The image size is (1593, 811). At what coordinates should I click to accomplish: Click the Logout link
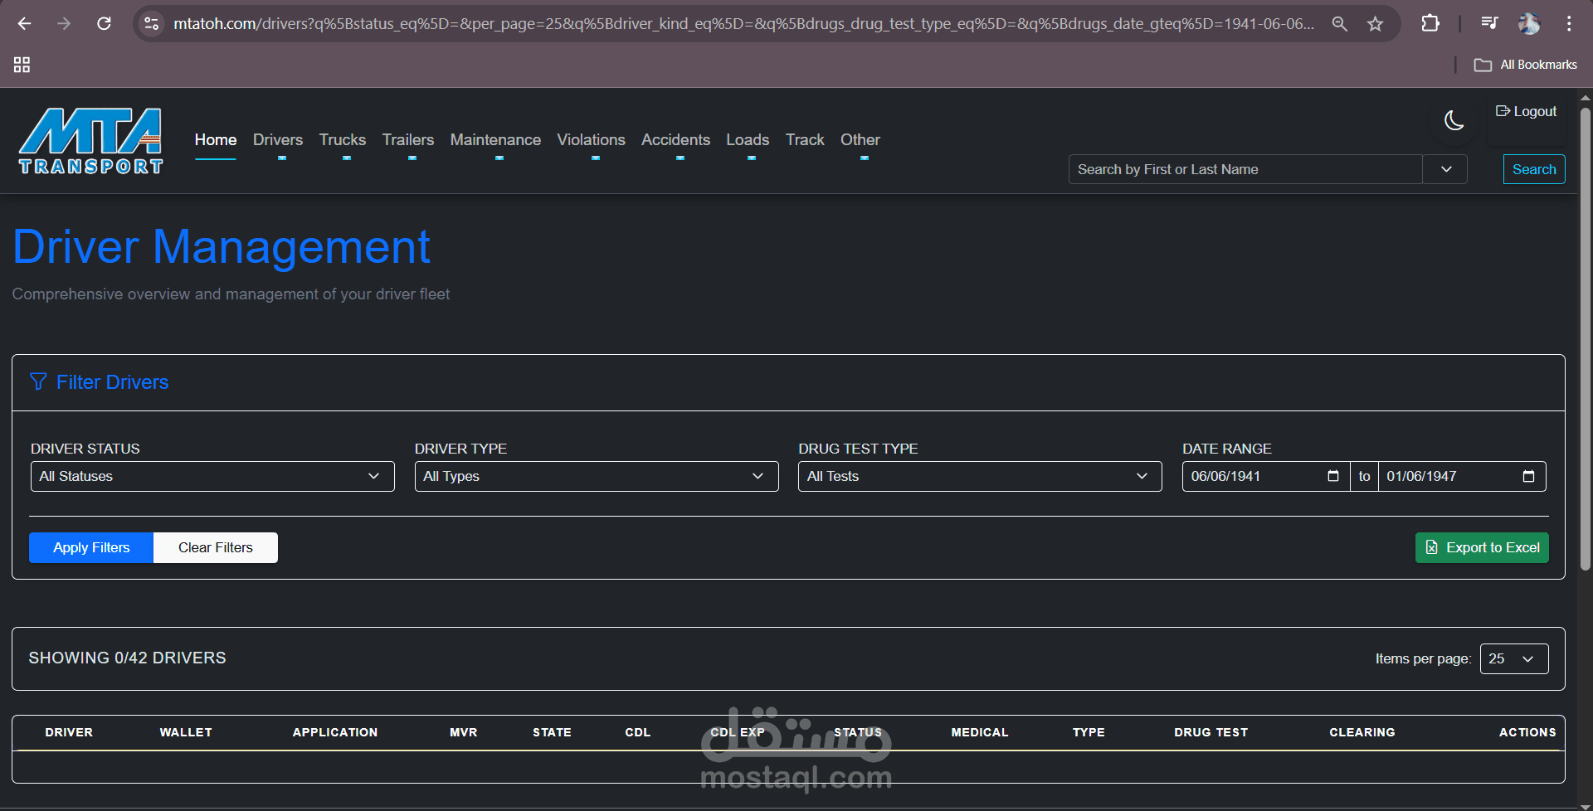tap(1527, 111)
